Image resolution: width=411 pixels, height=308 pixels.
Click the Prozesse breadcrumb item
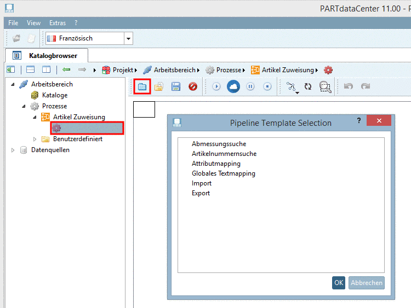229,70
